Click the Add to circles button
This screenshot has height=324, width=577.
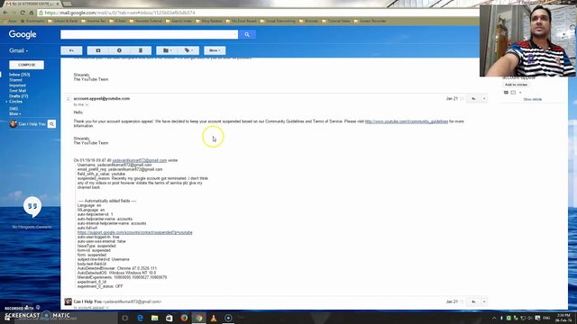tap(516, 85)
